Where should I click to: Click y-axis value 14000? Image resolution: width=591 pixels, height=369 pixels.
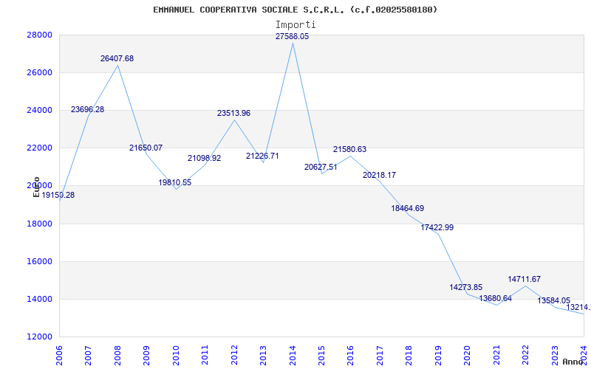[x=39, y=299]
